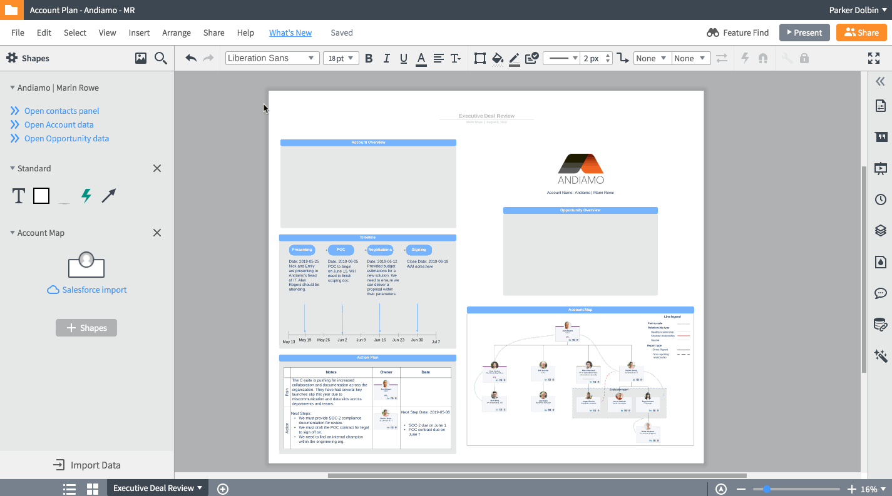
Task: Select the pencil line color tool
Action: tap(514, 58)
